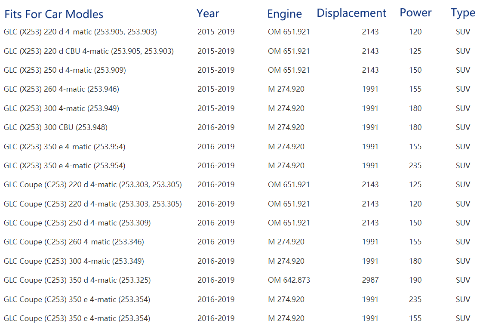Click the Type column header
The image size is (483, 327).
(463, 13)
